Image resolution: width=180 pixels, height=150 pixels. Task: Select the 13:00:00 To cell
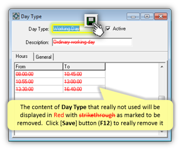click(x=84, y=81)
